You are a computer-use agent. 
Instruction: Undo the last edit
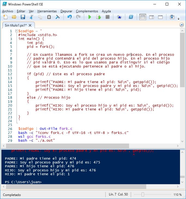pos(69,17)
